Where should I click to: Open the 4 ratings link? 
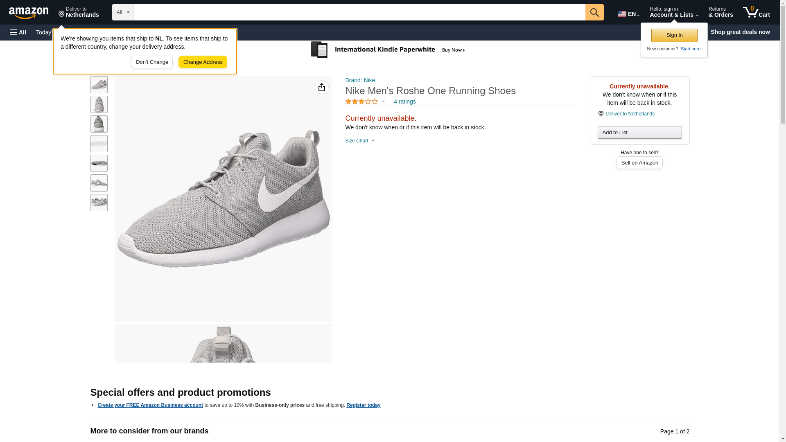(404, 101)
